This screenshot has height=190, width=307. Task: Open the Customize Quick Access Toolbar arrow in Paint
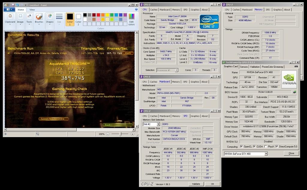click(x=26, y=5)
